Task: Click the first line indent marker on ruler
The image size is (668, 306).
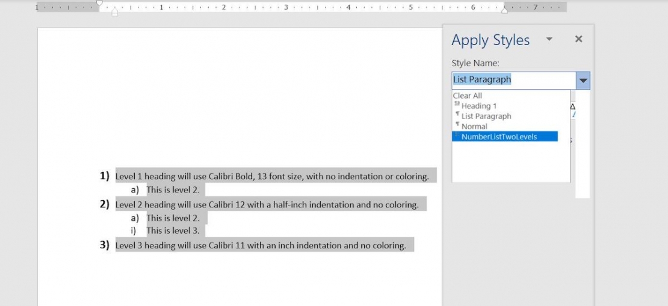Action: [x=99, y=3]
